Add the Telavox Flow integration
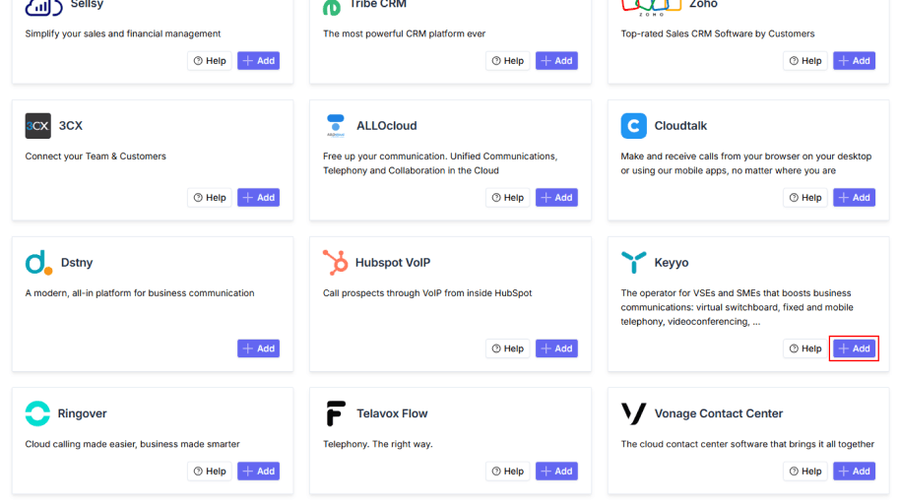The width and height of the screenshot is (900, 504). pyautogui.click(x=556, y=472)
